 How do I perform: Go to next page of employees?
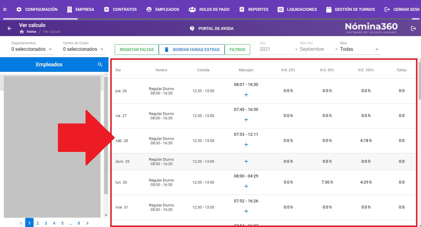87,223
